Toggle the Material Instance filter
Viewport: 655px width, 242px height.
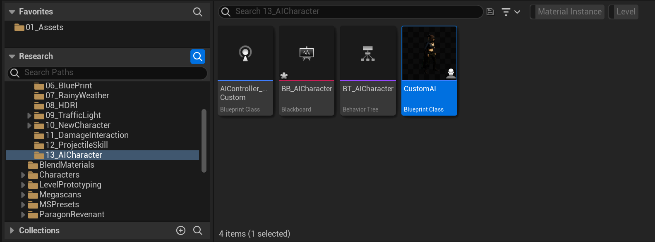point(567,12)
